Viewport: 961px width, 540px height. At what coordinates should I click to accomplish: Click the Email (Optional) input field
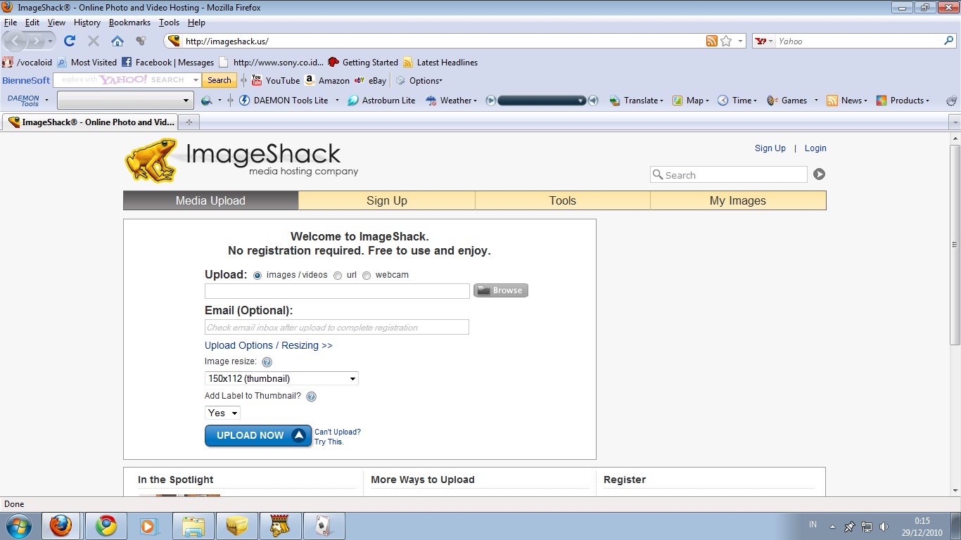pyautogui.click(x=337, y=327)
